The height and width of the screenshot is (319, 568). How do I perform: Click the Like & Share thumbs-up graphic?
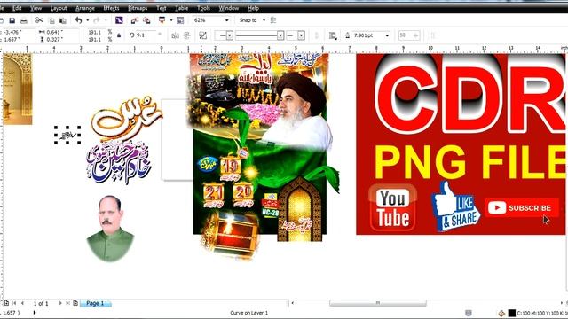coord(455,206)
